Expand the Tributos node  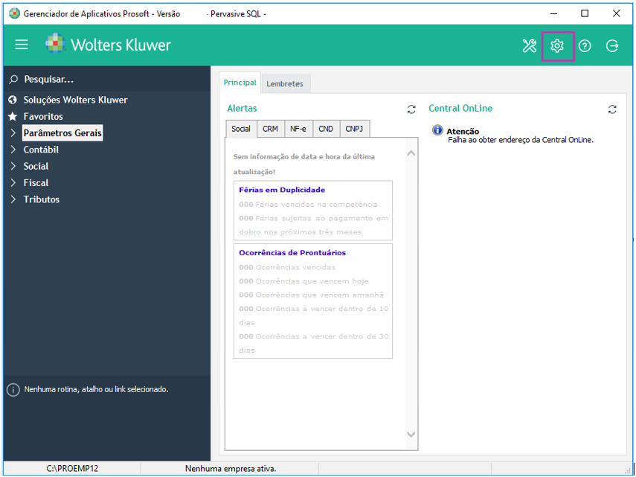point(13,199)
